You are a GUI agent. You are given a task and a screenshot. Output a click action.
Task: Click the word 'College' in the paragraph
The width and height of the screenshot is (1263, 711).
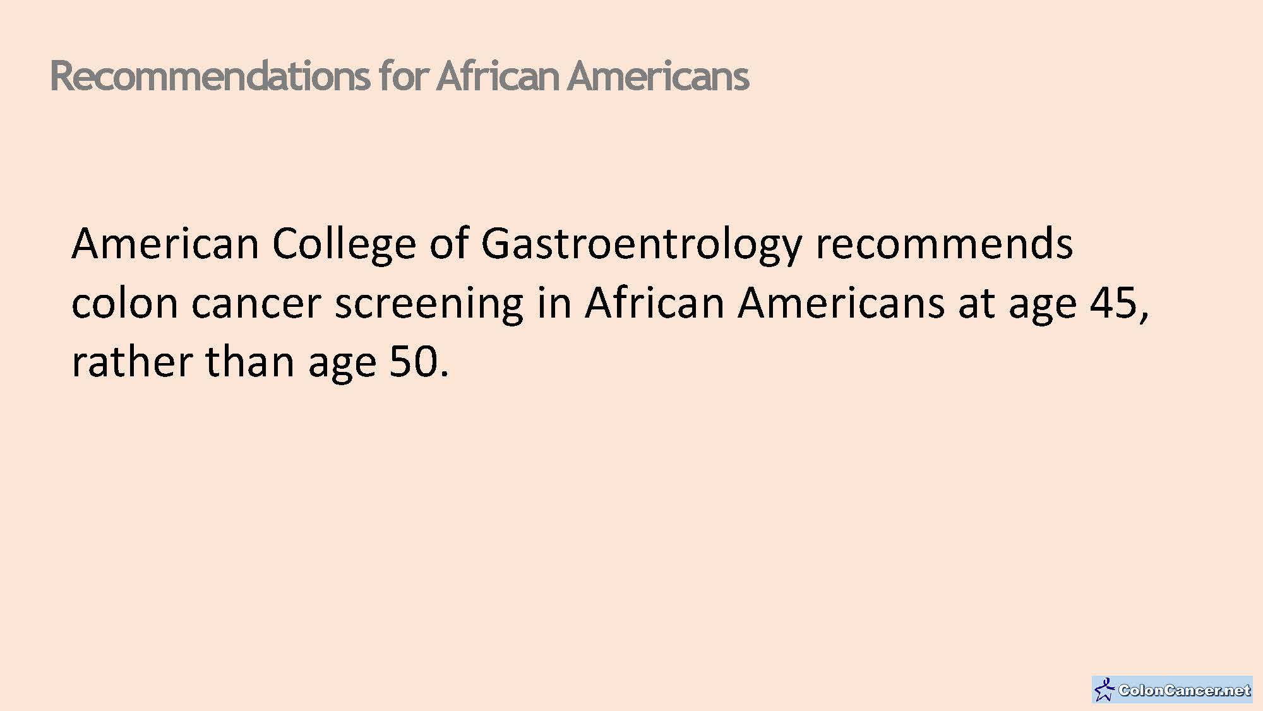pyautogui.click(x=344, y=244)
